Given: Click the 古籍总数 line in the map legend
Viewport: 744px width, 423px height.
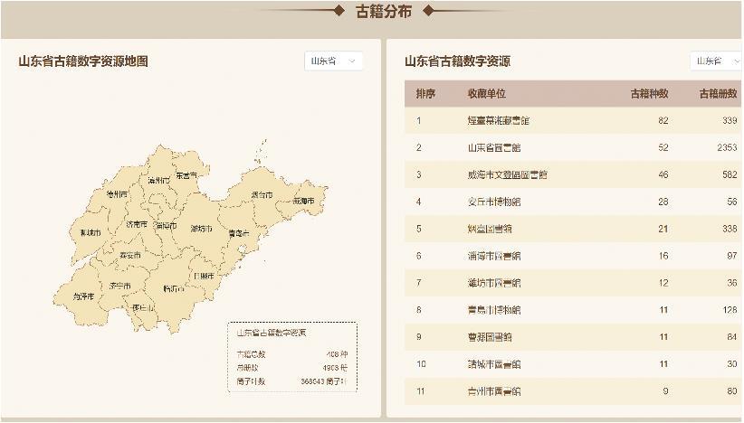Looking at the screenshot, I should click(291, 354).
